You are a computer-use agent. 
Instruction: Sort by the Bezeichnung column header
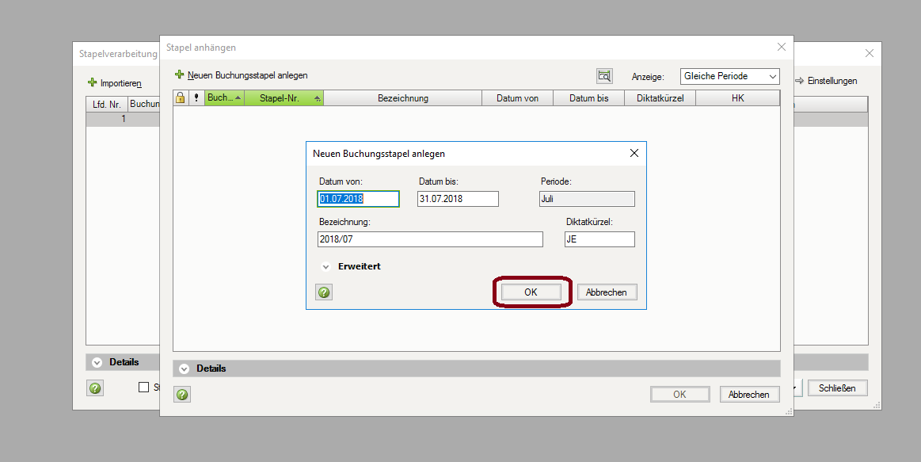click(x=402, y=98)
